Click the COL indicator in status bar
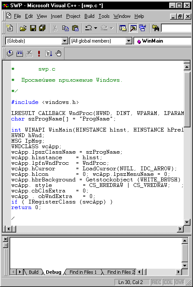 click(168, 282)
